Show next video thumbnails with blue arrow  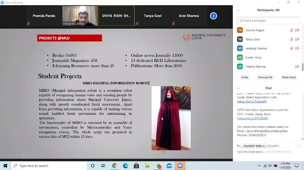pyautogui.click(x=213, y=16)
